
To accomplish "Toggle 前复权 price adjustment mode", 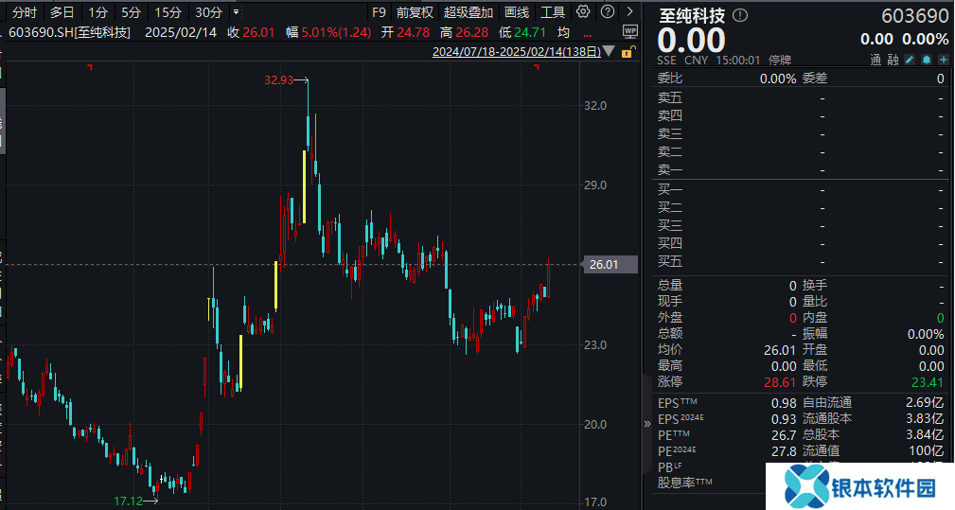I will [x=415, y=12].
